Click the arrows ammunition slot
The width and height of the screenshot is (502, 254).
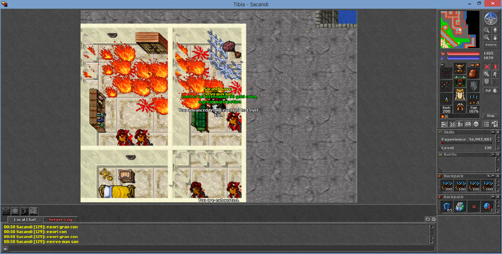coord(473,99)
